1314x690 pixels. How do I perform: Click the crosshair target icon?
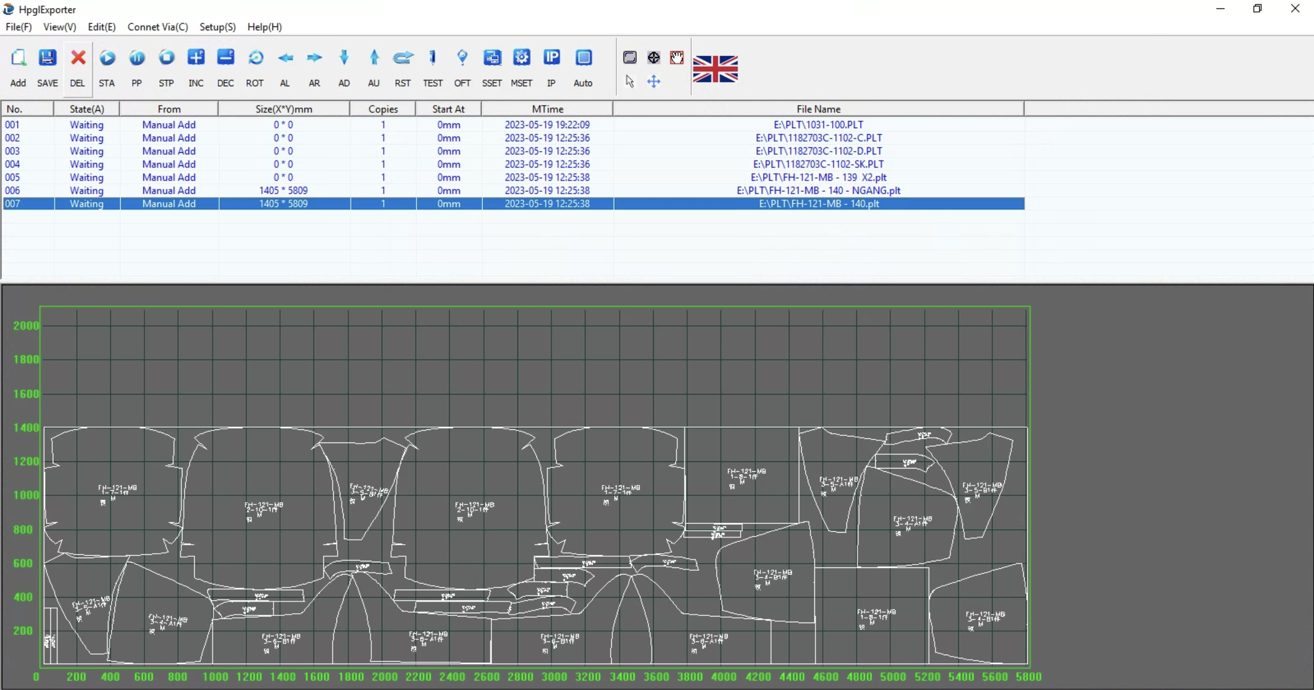coord(654,57)
